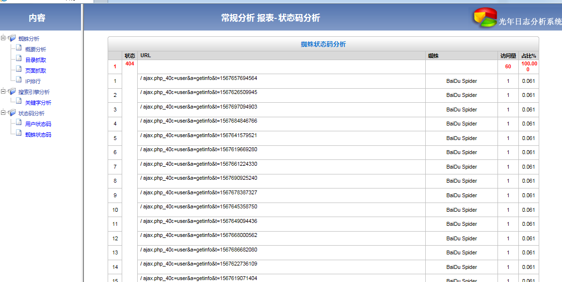Open the 目录抓取 link
Screen dimensions: 562x282
(x=35, y=60)
